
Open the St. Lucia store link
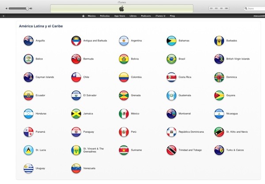tap(41, 150)
